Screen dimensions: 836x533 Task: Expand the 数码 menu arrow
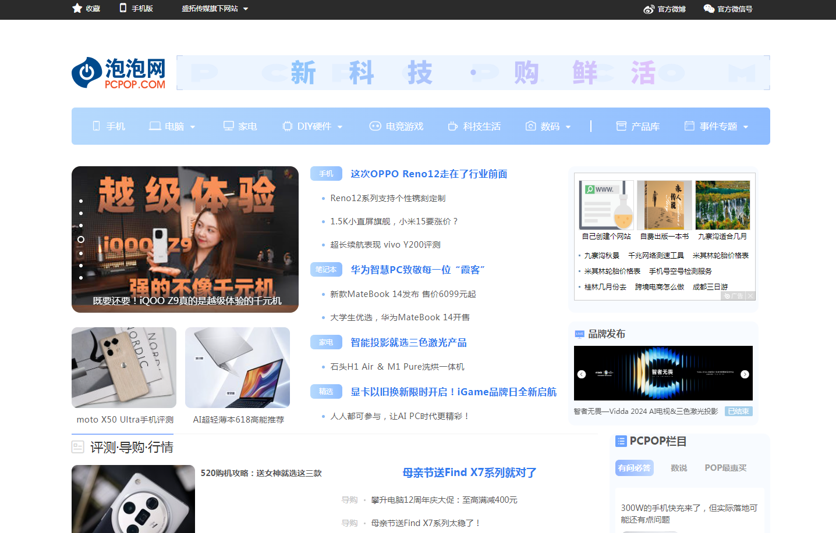tap(568, 127)
